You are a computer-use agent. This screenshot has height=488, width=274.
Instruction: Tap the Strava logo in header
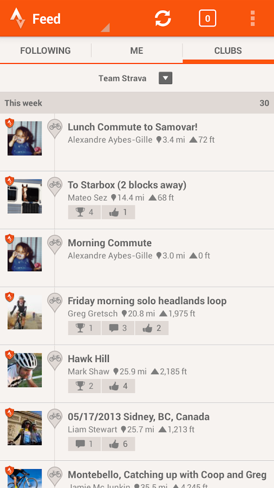pos(17,18)
